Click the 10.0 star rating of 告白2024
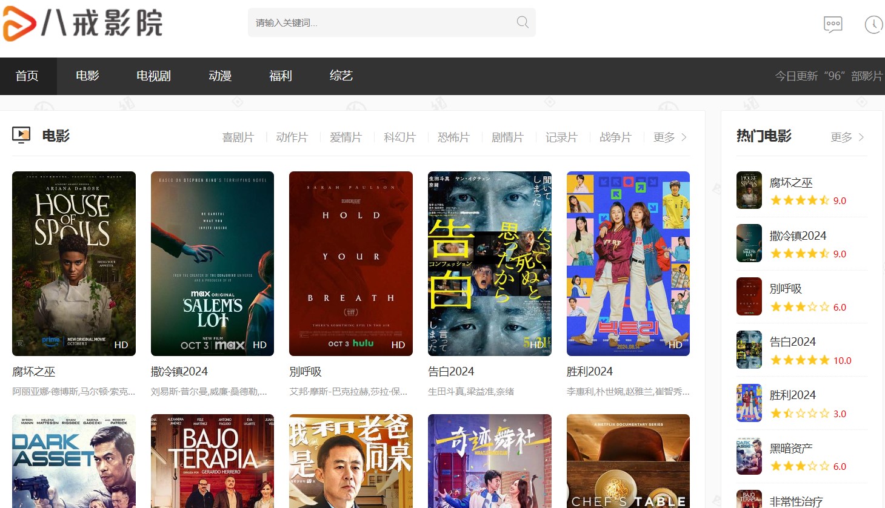Image resolution: width=885 pixels, height=508 pixels. tap(811, 360)
